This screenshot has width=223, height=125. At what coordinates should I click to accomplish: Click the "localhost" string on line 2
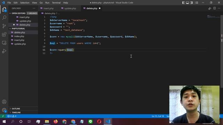pos(79,20)
